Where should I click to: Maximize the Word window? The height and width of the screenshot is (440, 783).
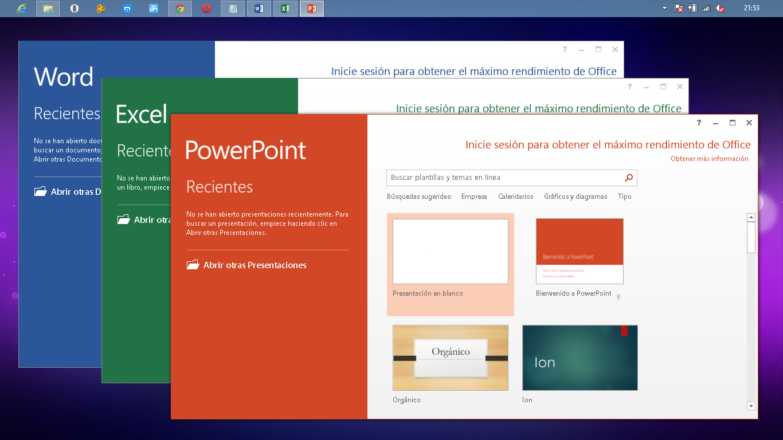(x=598, y=49)
